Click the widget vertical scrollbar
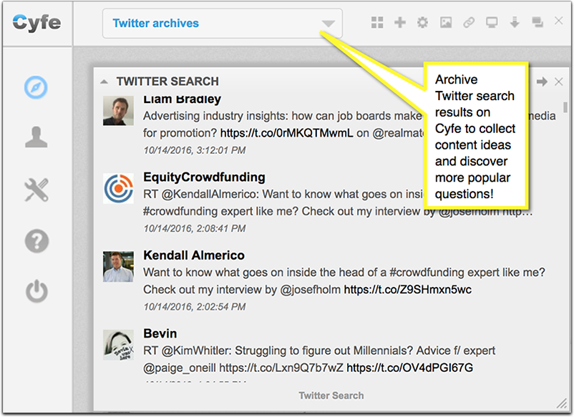The width and height of the screenshot is (574, 417). [x=565, y=107]
